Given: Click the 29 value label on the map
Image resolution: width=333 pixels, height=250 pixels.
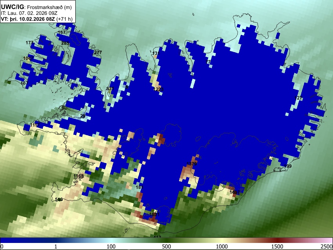Looking at the screenshot, I should coord(83,116).
